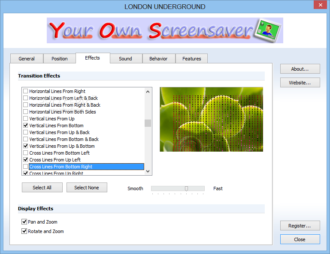The width and height of the screenshot is (330, 254).
Task: Click the Register... button
Action: [x=300, y=226]
